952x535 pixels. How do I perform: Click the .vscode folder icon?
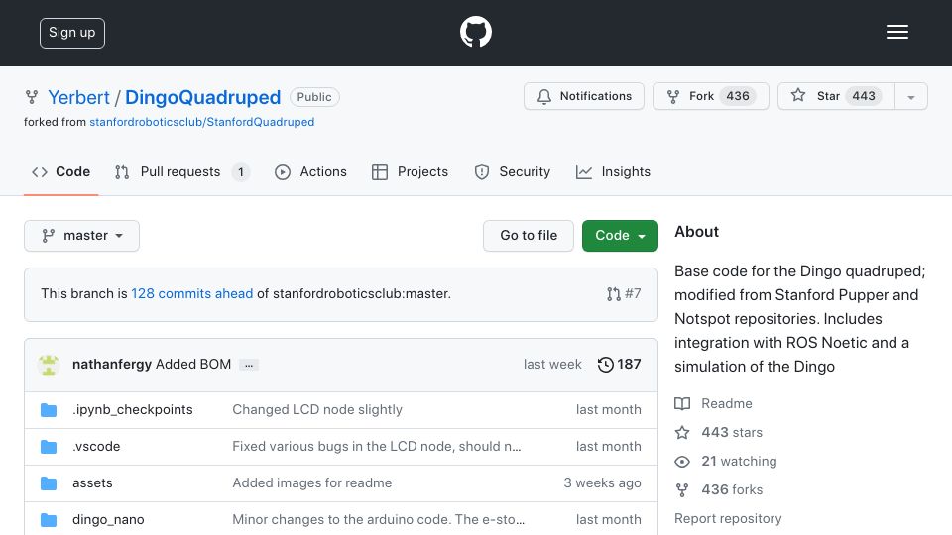49,447
